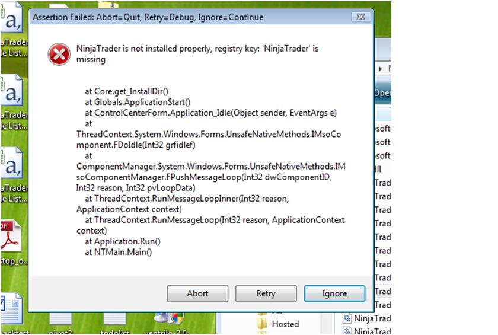
Task: Click the 'at Application.Run()' line
Action: (x=123, y=241)
